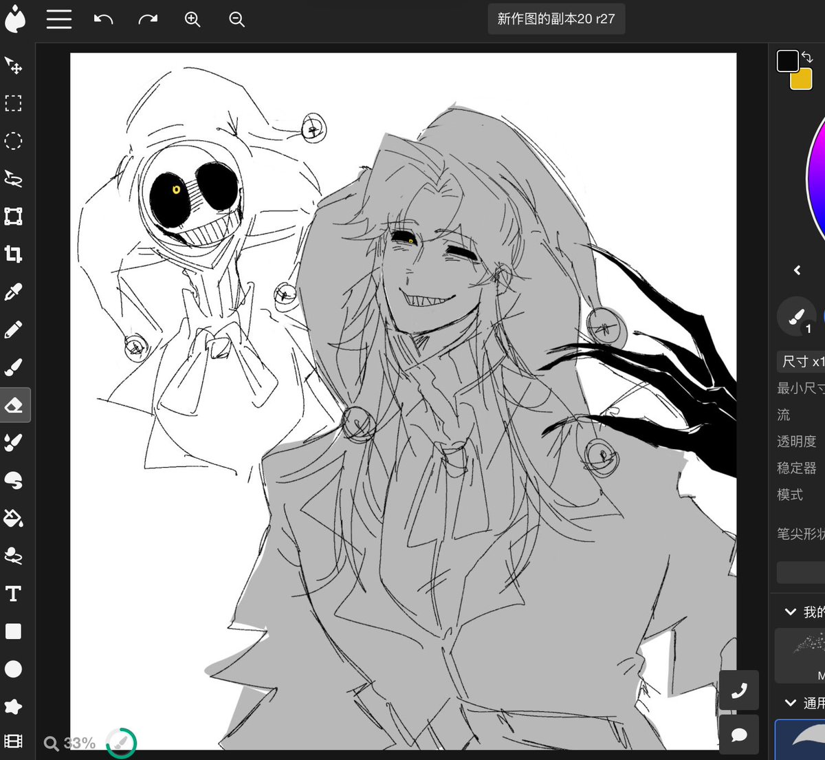Click the 透明度 opacity setting

click(797, 442)
